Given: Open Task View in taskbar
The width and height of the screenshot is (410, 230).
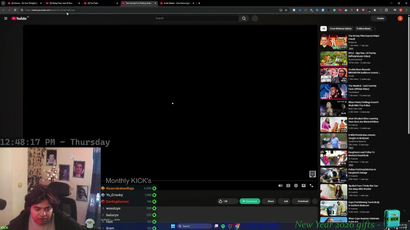Looking at the screenshot, I should point(216,226).
